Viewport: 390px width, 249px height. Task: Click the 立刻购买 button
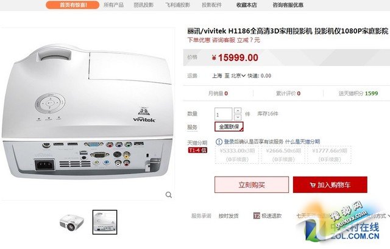(x=252, y=185)
